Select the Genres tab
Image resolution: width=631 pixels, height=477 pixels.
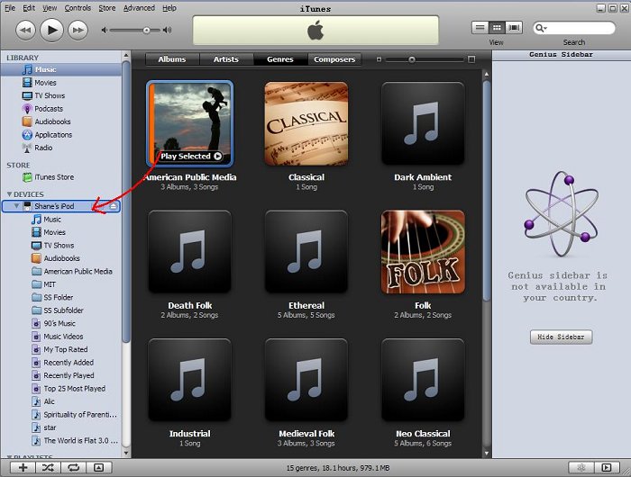coord(280,59)
